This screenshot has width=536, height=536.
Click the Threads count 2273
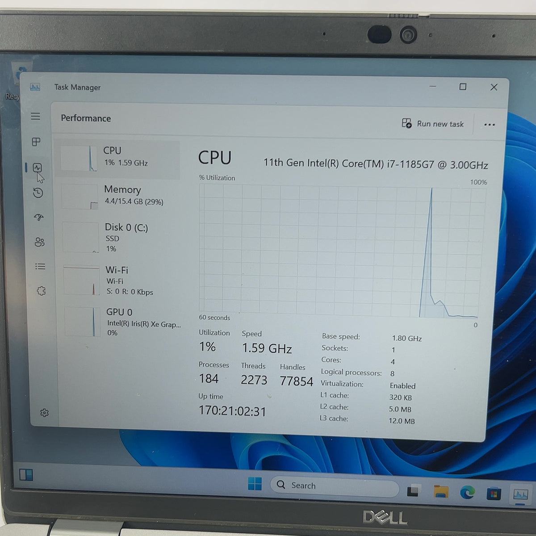254,380
